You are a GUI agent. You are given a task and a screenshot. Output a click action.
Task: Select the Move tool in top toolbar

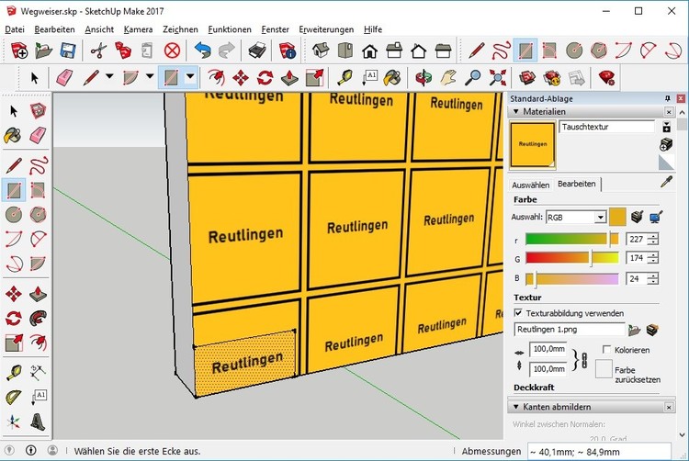[241, 78]
